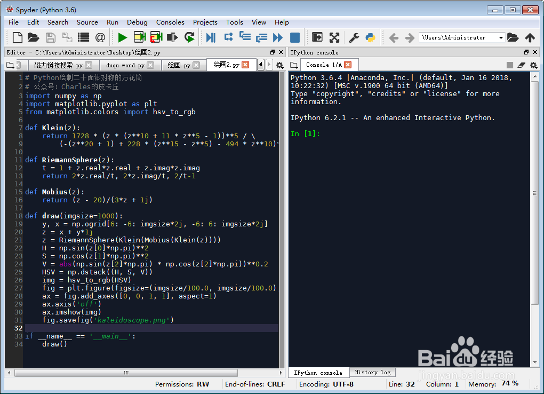Image resolution: width=544 pixels, height=394 pixels.
Task: Open the View menu
Action: tap(259, 22)
